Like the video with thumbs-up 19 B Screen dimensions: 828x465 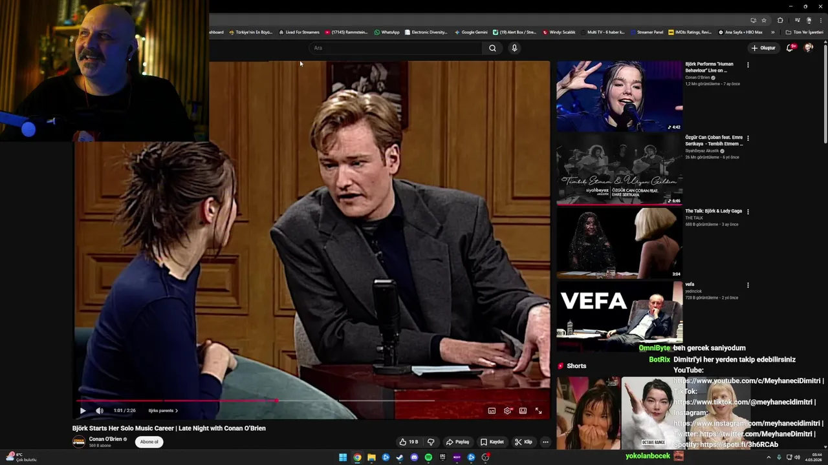point(409,442)
